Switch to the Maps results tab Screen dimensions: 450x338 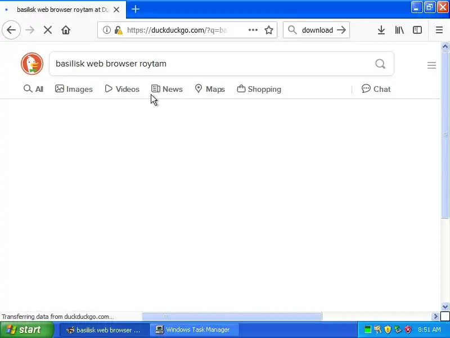[209, 89]
